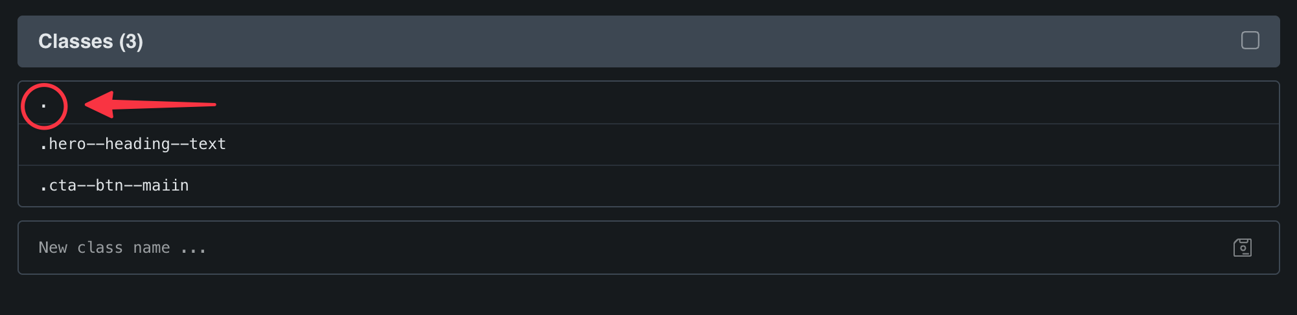The image size is (1297, 315).
Task: Open the second class in the list
Action: coord(133,144)
